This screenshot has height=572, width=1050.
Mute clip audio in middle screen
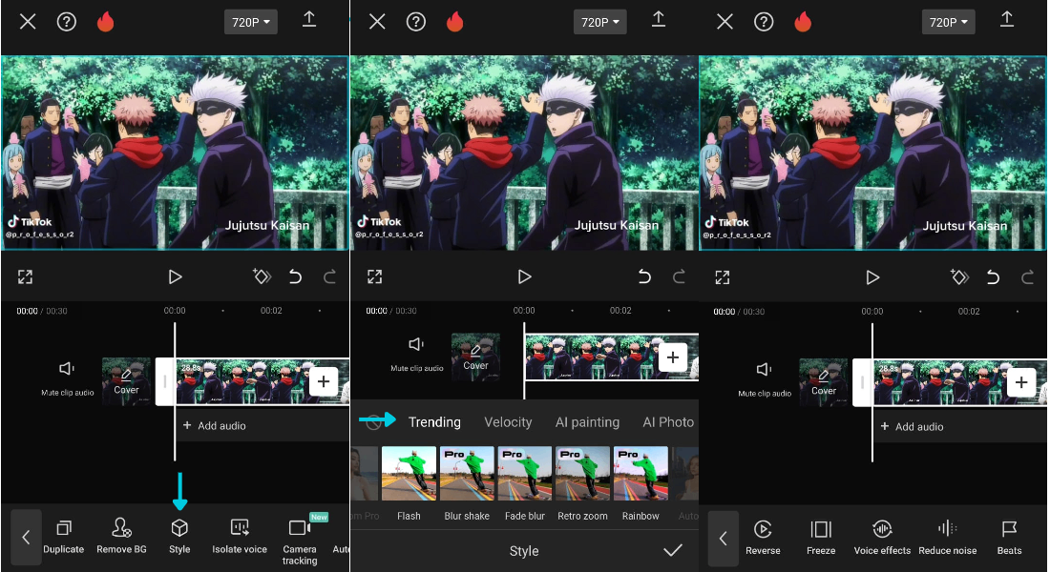click(x=416, y=354)
